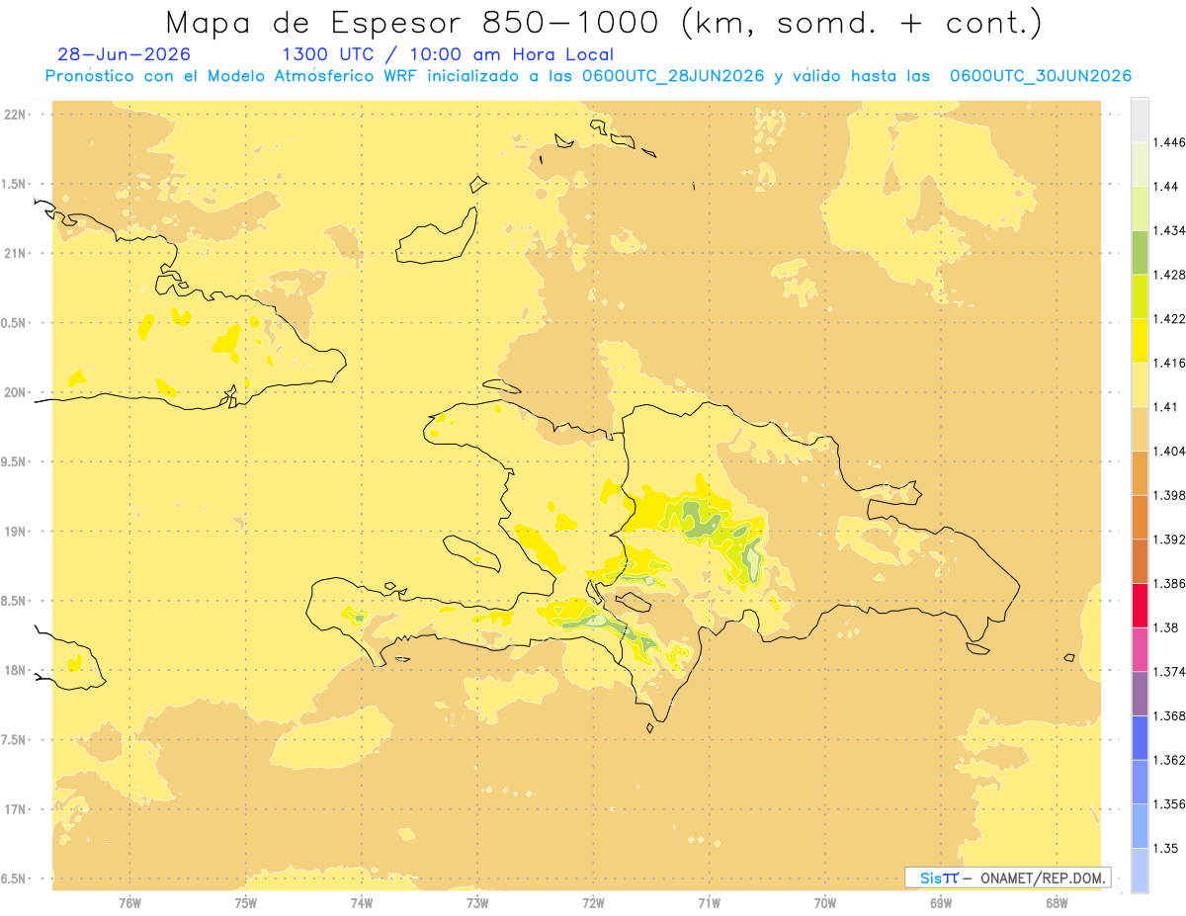Screen dimensions: 1186x916
Task: Click the 73W longitude label
Action: click(x=477, y=904)
